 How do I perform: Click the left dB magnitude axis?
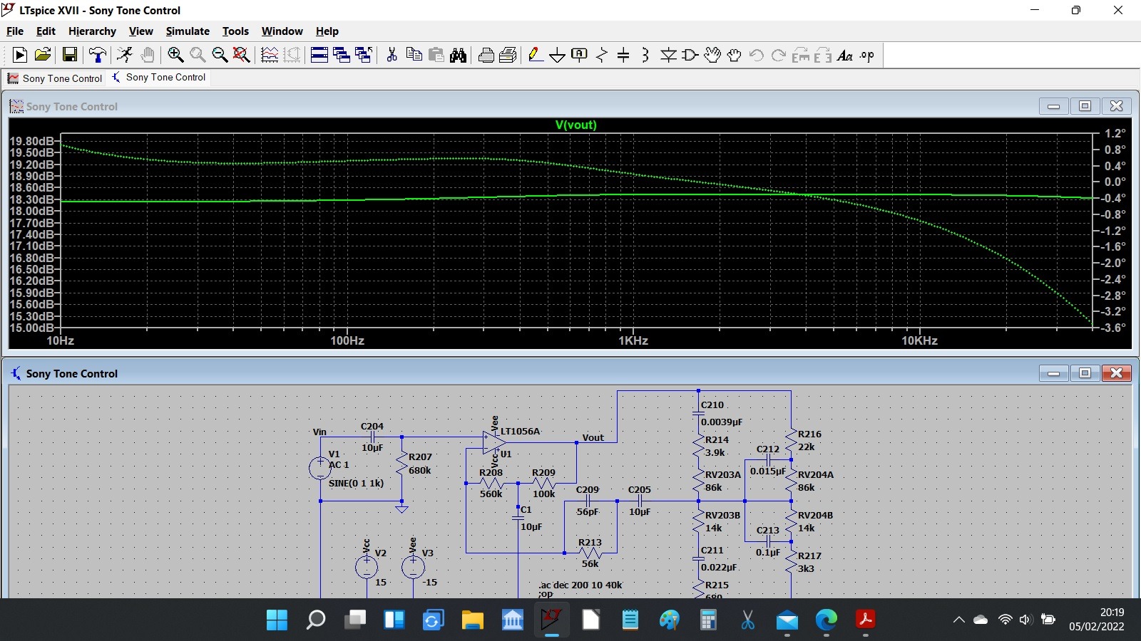[x=32, y=234]
